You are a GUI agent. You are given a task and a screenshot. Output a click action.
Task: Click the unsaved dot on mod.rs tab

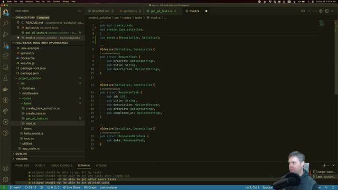coord(206,11)
